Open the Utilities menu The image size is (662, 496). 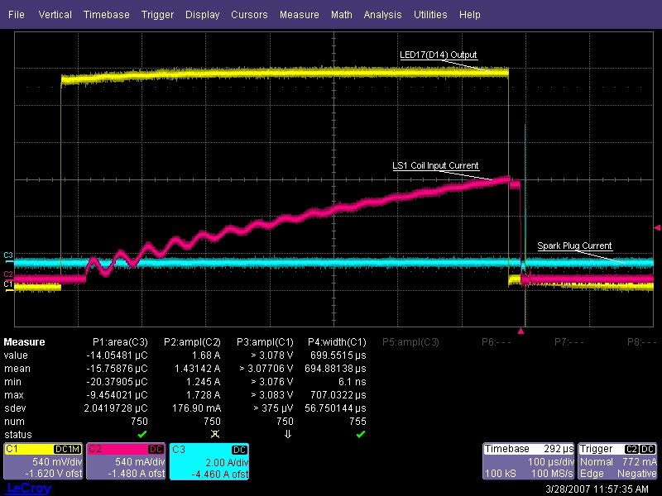430,15
